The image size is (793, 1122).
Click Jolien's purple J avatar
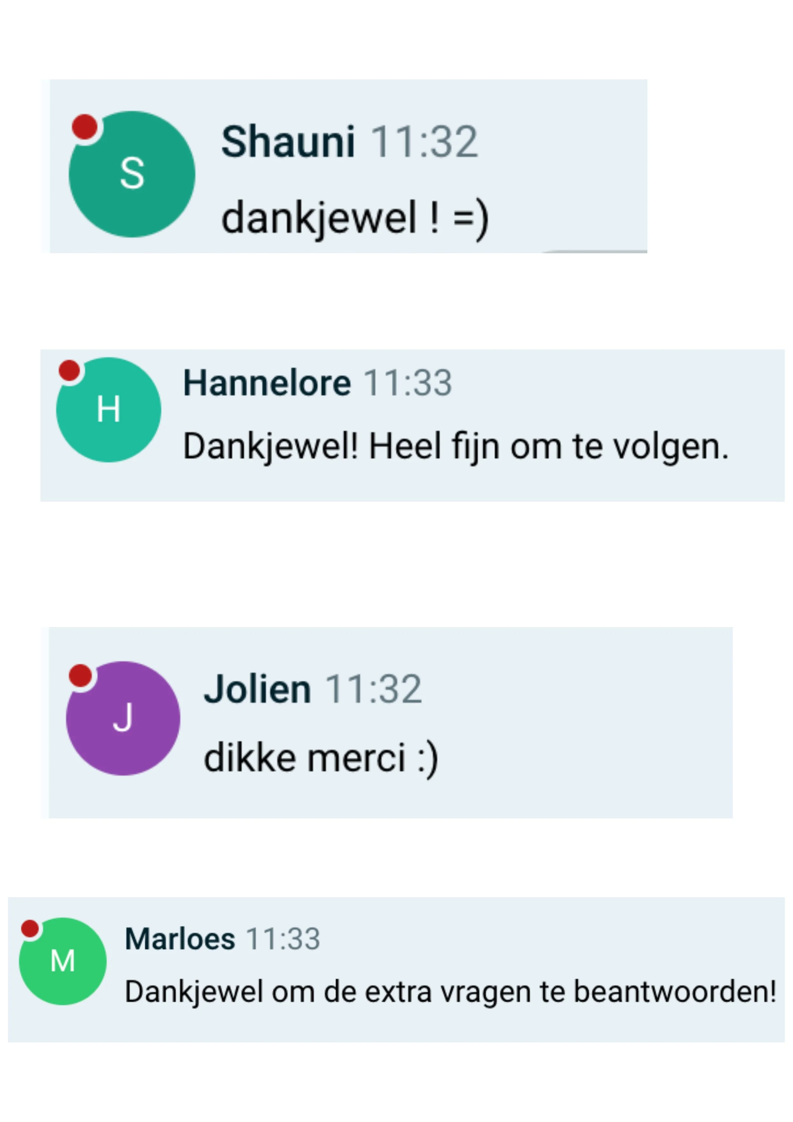point(123,718)
